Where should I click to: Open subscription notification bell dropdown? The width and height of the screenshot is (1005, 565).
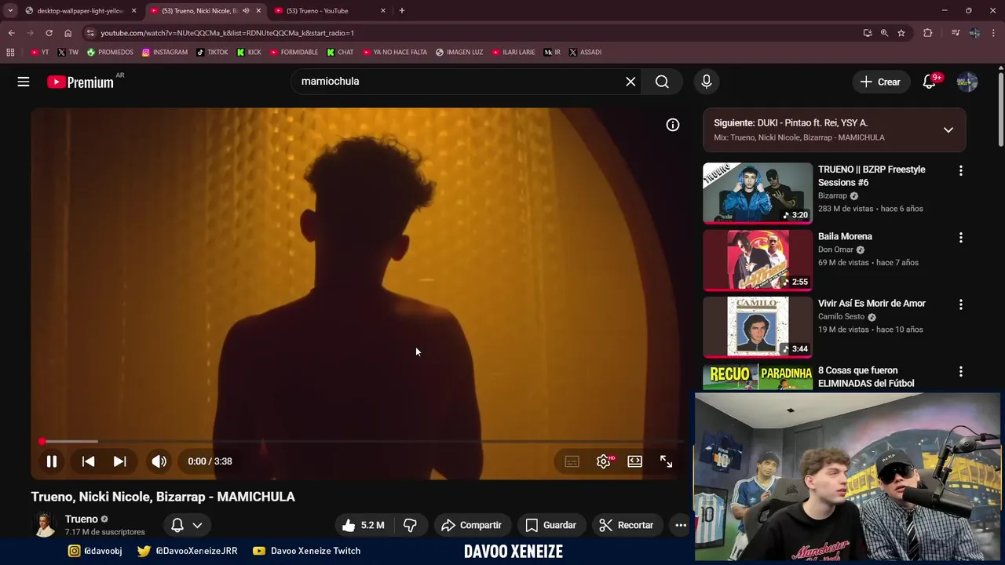(187, 525)
